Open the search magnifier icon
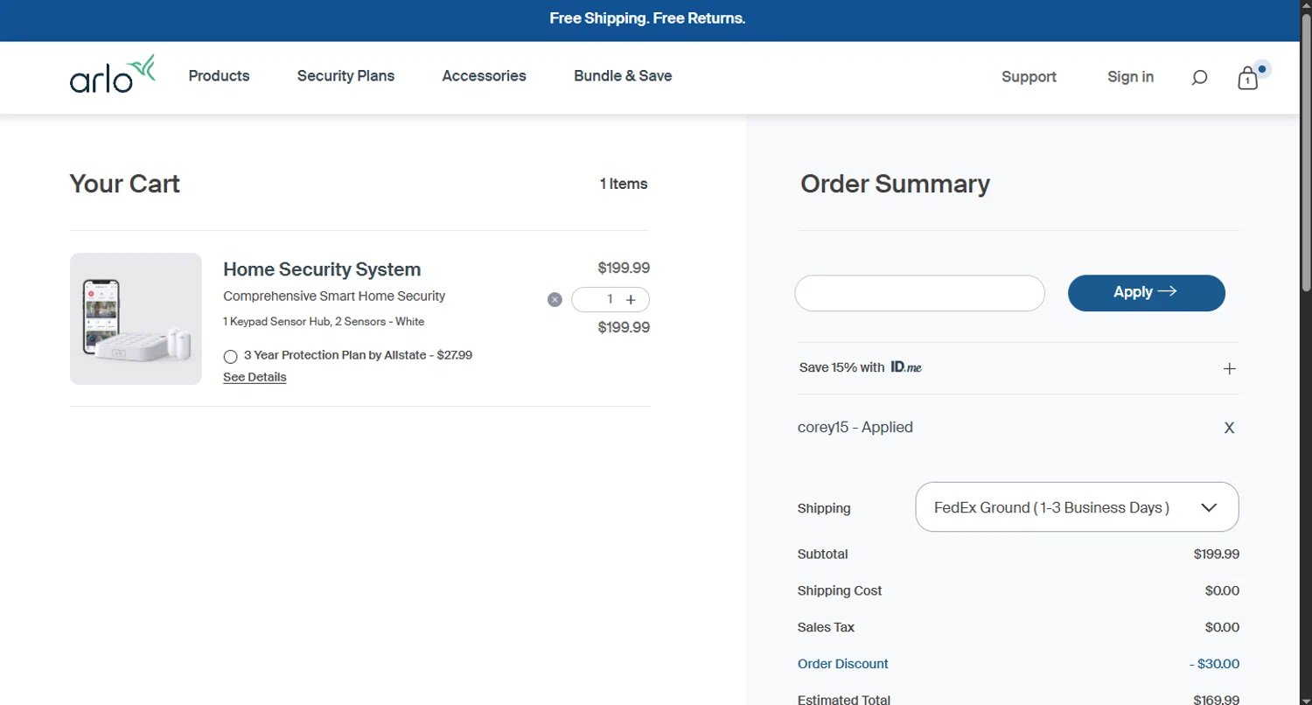1312x705 pixels. [1199, 78]
